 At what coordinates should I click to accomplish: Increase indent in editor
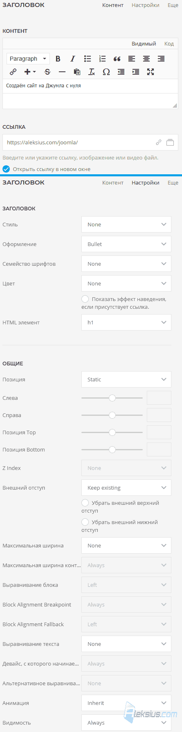coord(136,72)
